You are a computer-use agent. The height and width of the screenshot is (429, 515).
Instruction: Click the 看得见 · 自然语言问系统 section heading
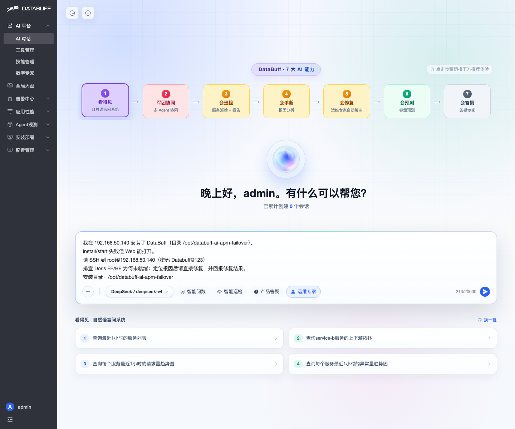100,320
